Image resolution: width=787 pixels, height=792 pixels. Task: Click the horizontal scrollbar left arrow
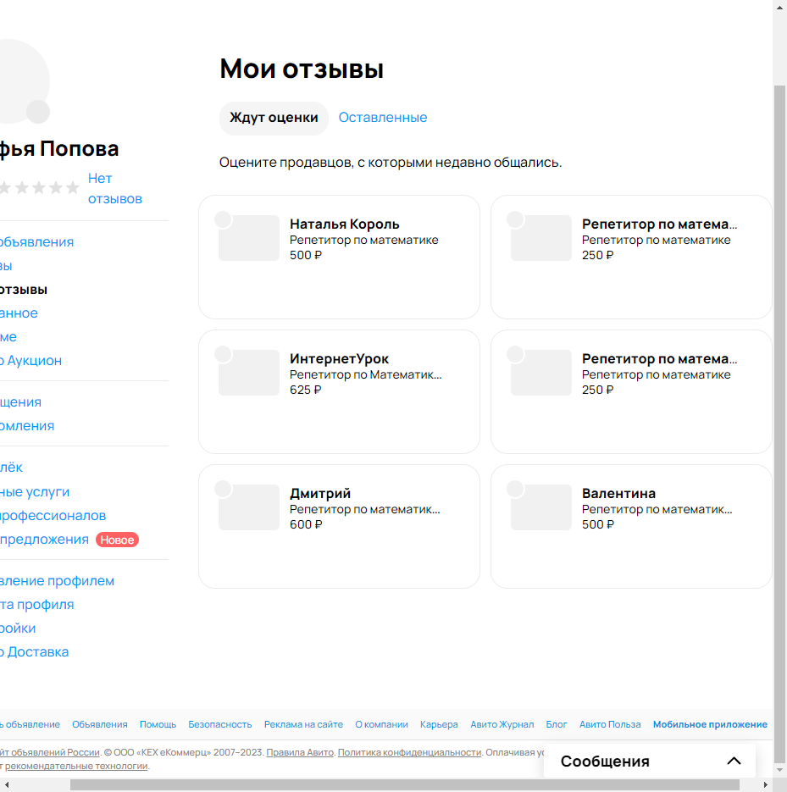coord(7,785)
